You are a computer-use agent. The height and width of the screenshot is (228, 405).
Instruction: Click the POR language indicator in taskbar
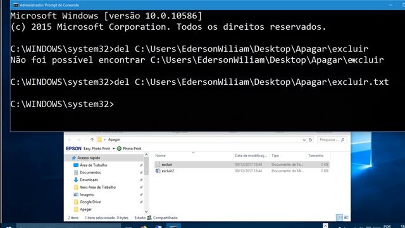pos(387,226)
